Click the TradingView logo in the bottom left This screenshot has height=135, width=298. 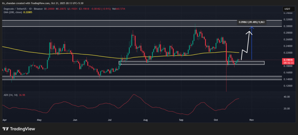click(x=19, y=129)
